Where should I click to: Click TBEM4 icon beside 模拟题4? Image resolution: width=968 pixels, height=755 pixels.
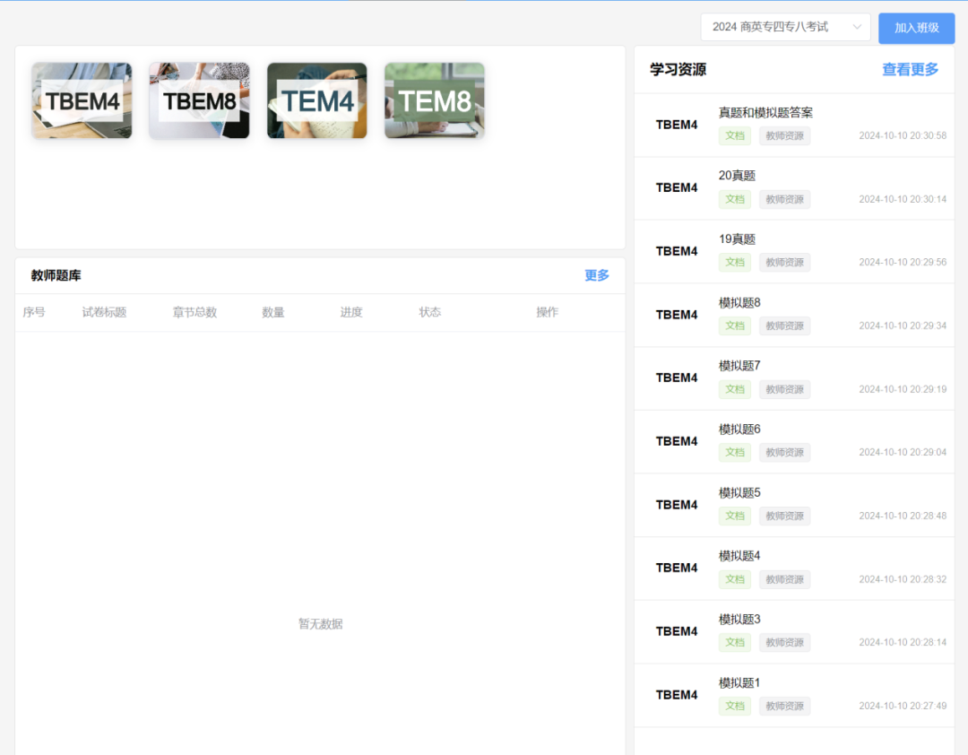[676, 568]
